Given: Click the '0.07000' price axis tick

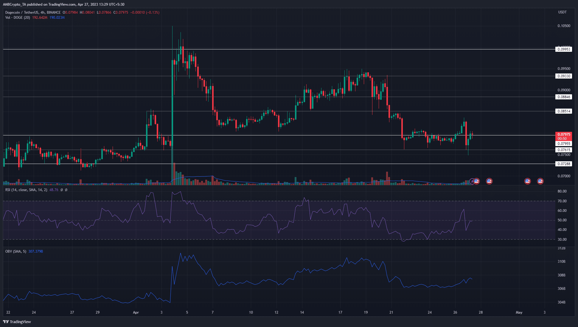Looking at the screenshot, I should [x=564, y=176].
